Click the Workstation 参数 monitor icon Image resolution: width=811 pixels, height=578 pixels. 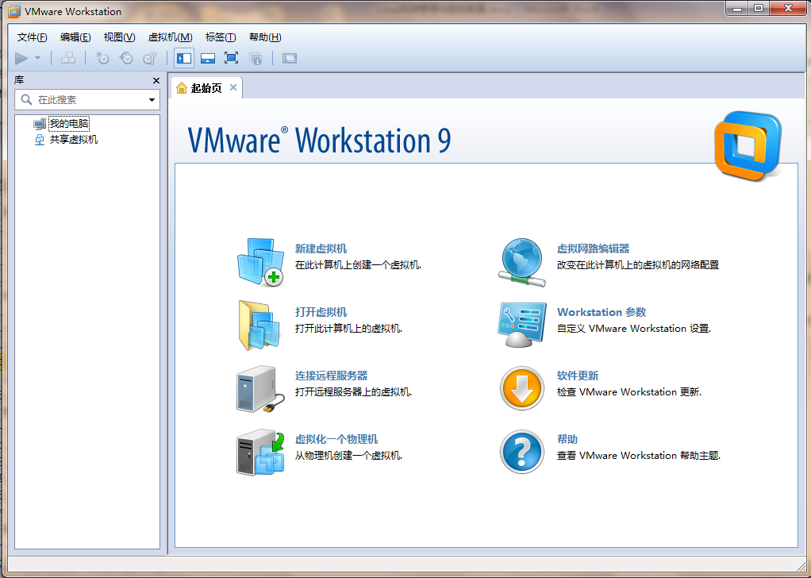point(522,326)
